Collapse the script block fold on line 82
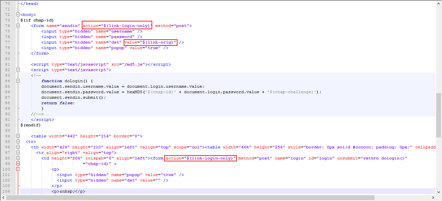Screen dimensions: 442x201 tap(18, 69)
